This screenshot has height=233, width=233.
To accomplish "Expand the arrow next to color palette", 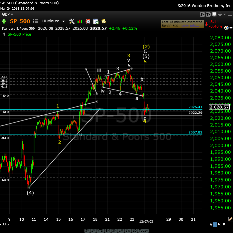I will (x=231, y=28).
